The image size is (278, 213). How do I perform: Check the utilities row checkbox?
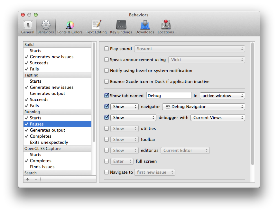[107, 128]
